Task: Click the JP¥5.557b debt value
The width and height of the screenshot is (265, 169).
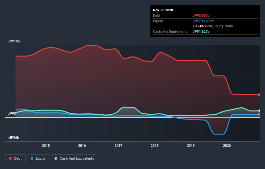Action: [201, 16]
